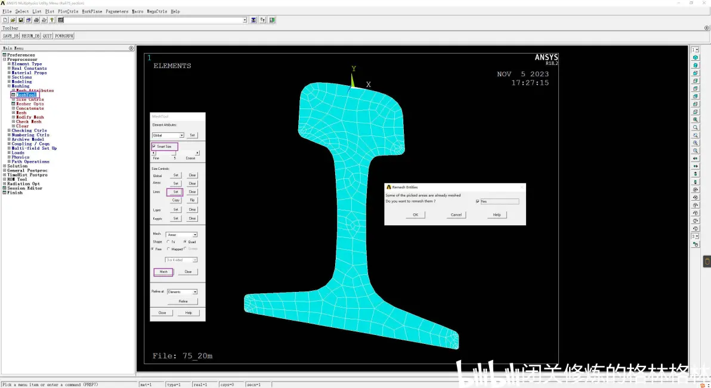
Task: Toggle Dynamic Model Mode icon
Action: coord(695,244)
